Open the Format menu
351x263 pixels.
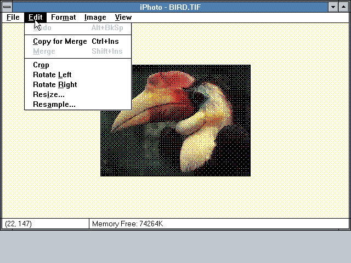(x=64, y=17)
